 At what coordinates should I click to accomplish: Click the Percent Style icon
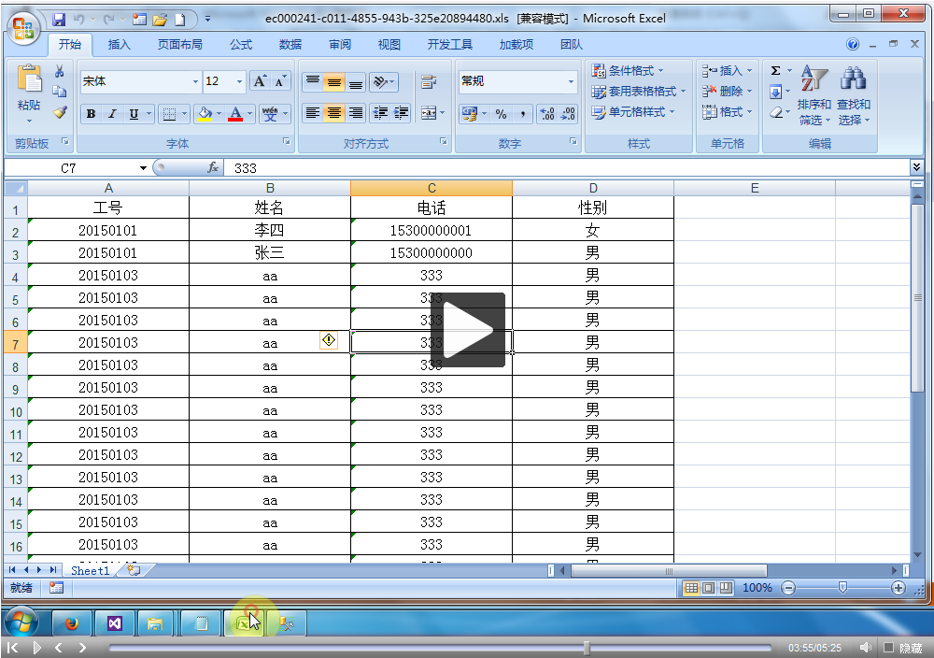(501, 113)
